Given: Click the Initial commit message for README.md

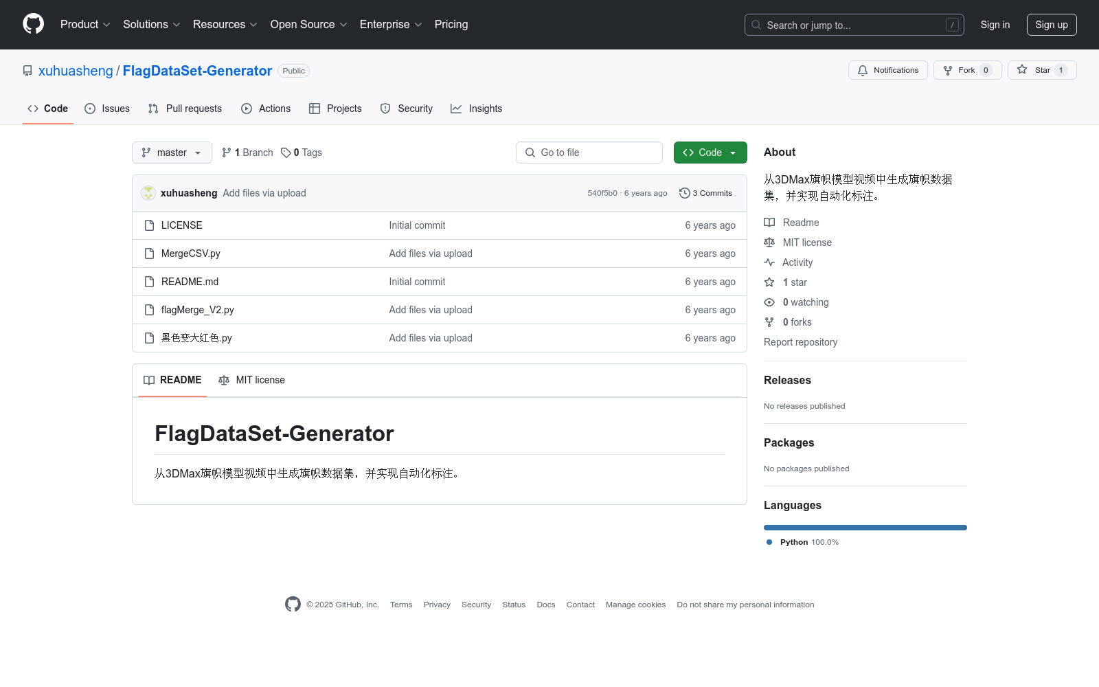Looking at the screenshot, I should (417, 282).
